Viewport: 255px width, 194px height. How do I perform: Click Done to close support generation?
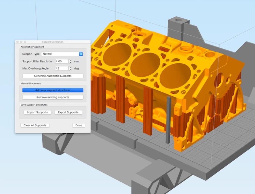(79, 125)
